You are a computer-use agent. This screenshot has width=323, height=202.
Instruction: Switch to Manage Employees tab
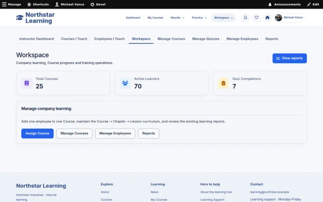click(242, 39)
